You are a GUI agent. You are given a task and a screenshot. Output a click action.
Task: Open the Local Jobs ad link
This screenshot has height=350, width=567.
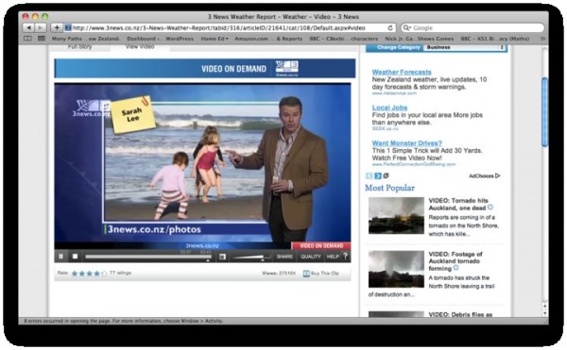coord(389,108)
